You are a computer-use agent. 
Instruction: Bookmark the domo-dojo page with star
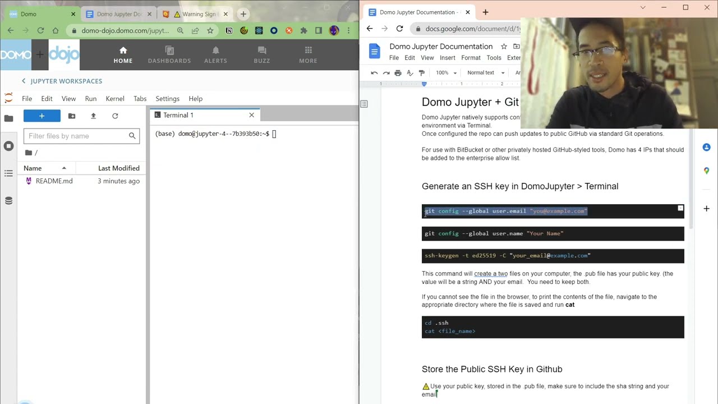(x=210, y=31)
